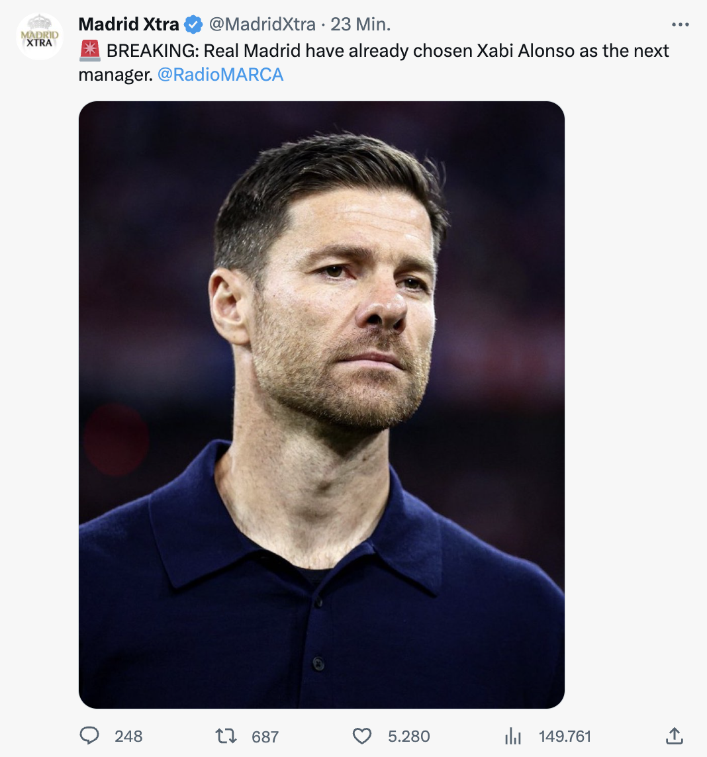Like the tweet with the heart icon

[362, 736]
